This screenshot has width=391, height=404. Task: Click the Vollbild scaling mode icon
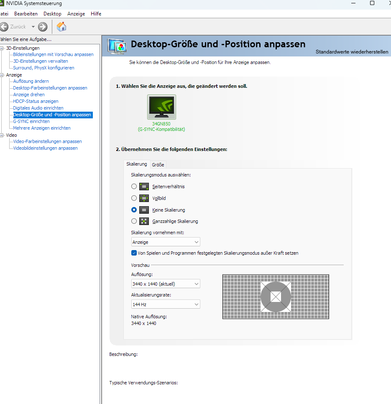click(x=144, y=198)
